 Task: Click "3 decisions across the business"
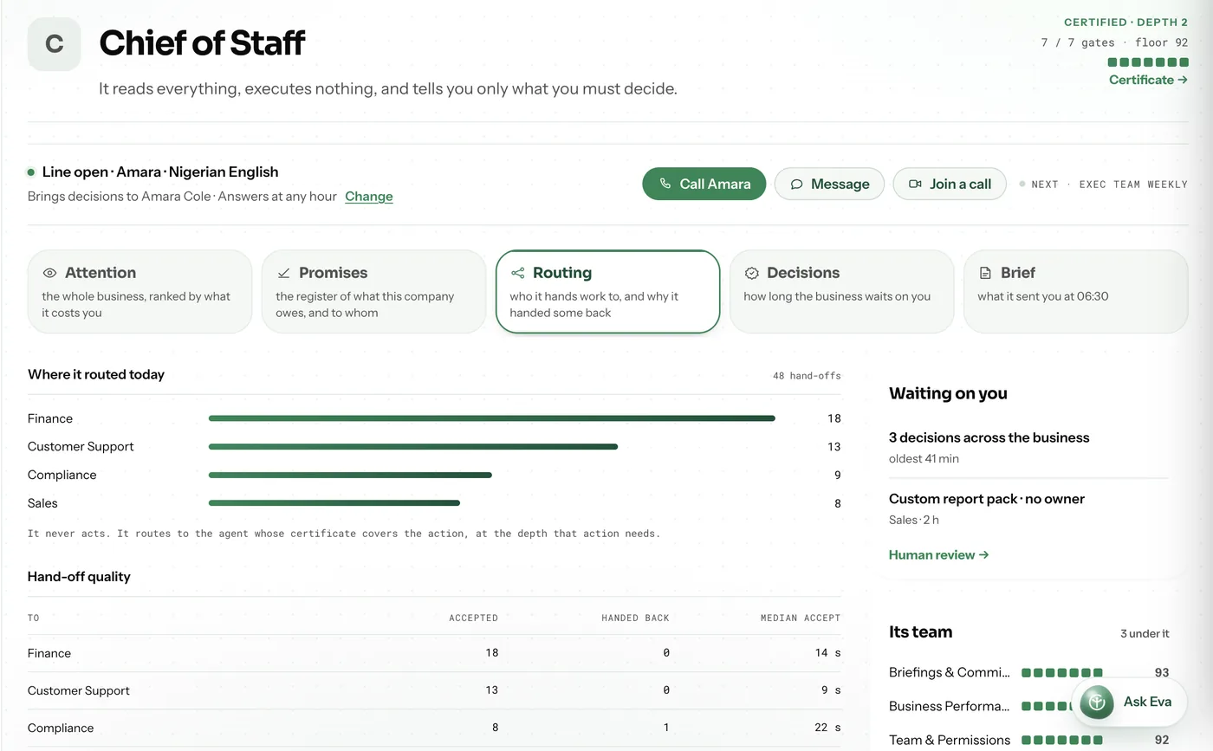[989, 437]
